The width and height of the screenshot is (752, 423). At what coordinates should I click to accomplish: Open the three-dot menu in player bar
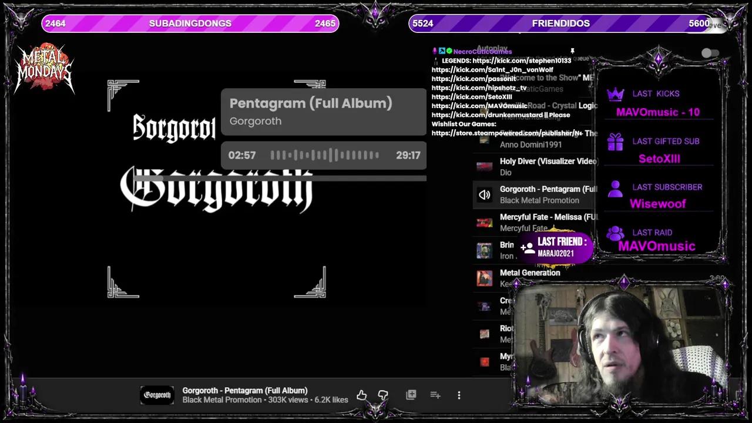click(x=459, y=395)
